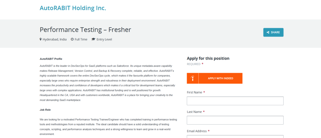Click the AutoRABIT Profile heading
Viewport: 321px width, 138px height.
pyautogui.click(x=51, y=59)
